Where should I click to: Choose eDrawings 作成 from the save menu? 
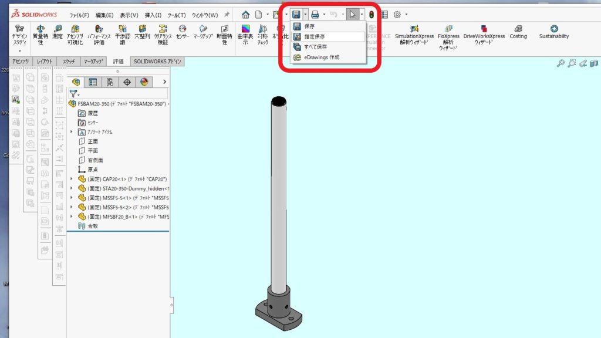pos(321,57)
